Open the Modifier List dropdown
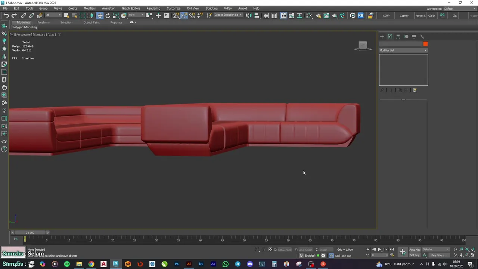 pyautogui.click(x=403, y=50)
